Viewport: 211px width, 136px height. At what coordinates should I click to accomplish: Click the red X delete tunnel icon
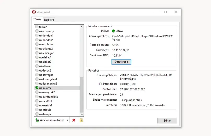click(74, 120)
